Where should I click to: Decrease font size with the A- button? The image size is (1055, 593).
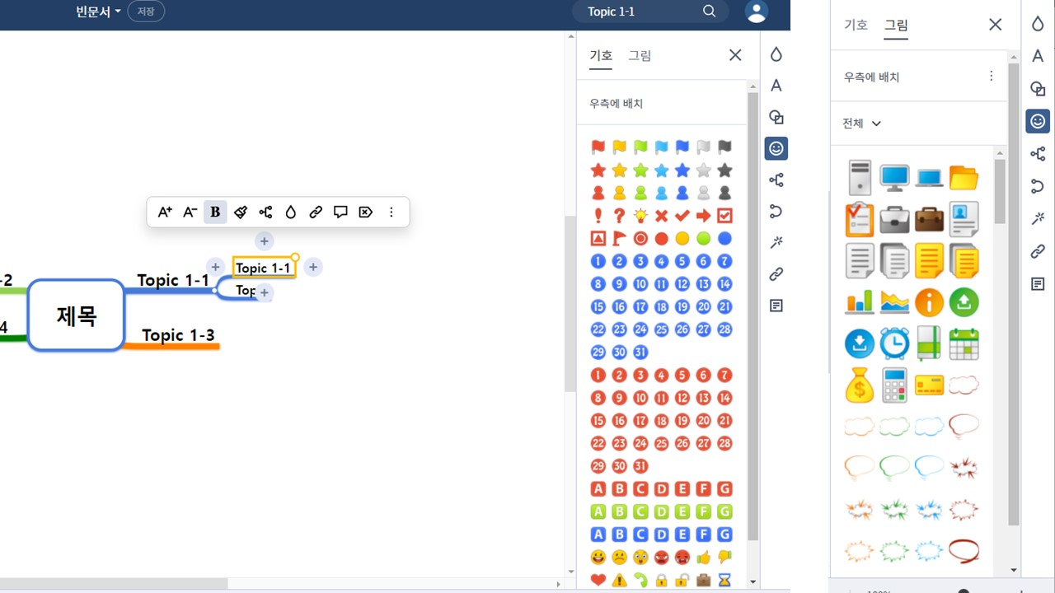pos(190,212)
